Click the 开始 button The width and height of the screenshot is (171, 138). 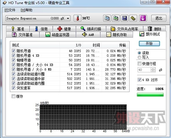(149, 43)
